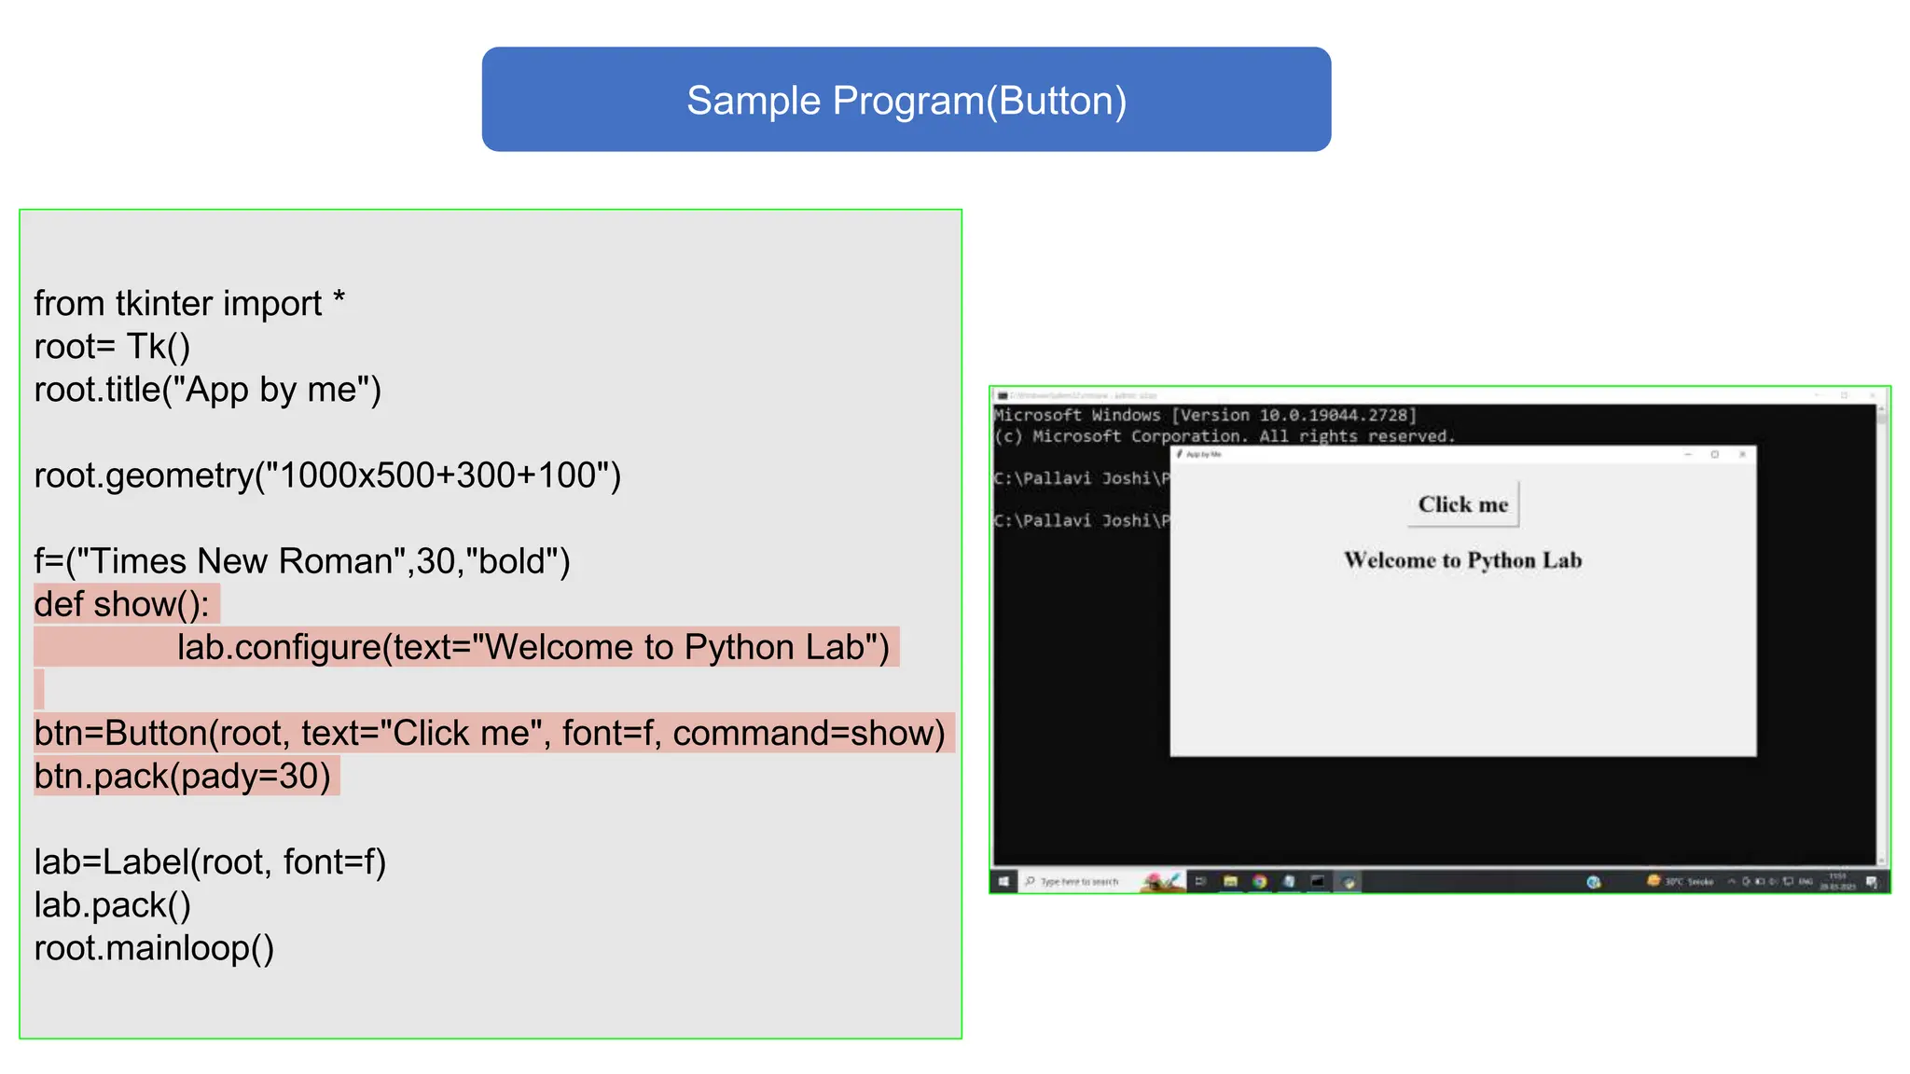
Task: Click the taskbar search box
Action: coord(1078,881)
